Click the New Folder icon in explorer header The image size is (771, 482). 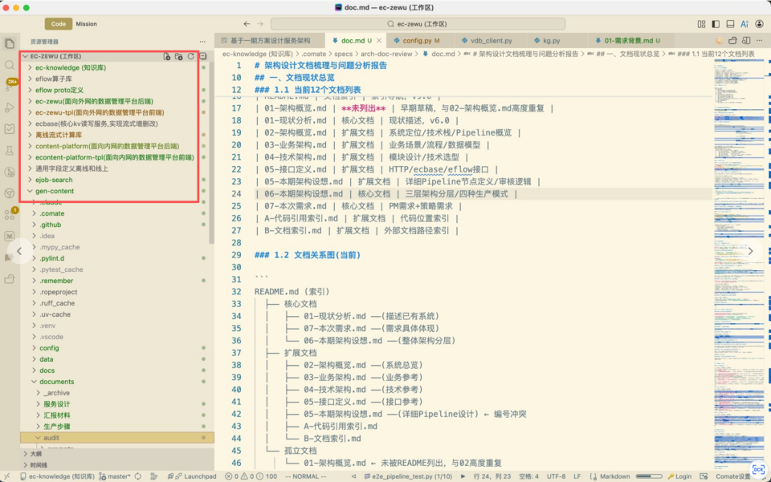point(178,56)
